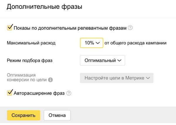Open help icon for additional relevant phrases

click(x=130, y=28)
